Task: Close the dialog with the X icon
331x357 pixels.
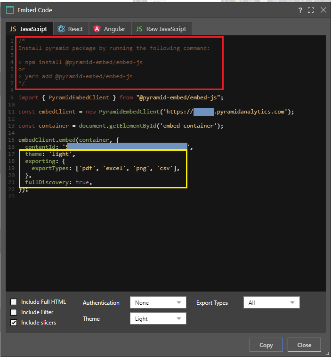Action: point(323,10)
